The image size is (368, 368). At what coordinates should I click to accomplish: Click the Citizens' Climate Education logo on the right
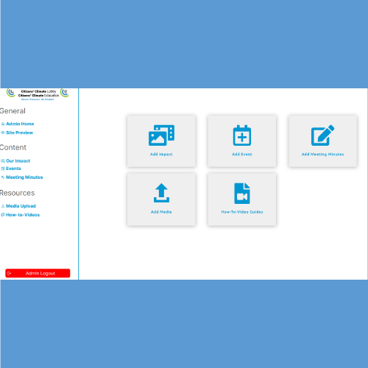click(65, 93)
